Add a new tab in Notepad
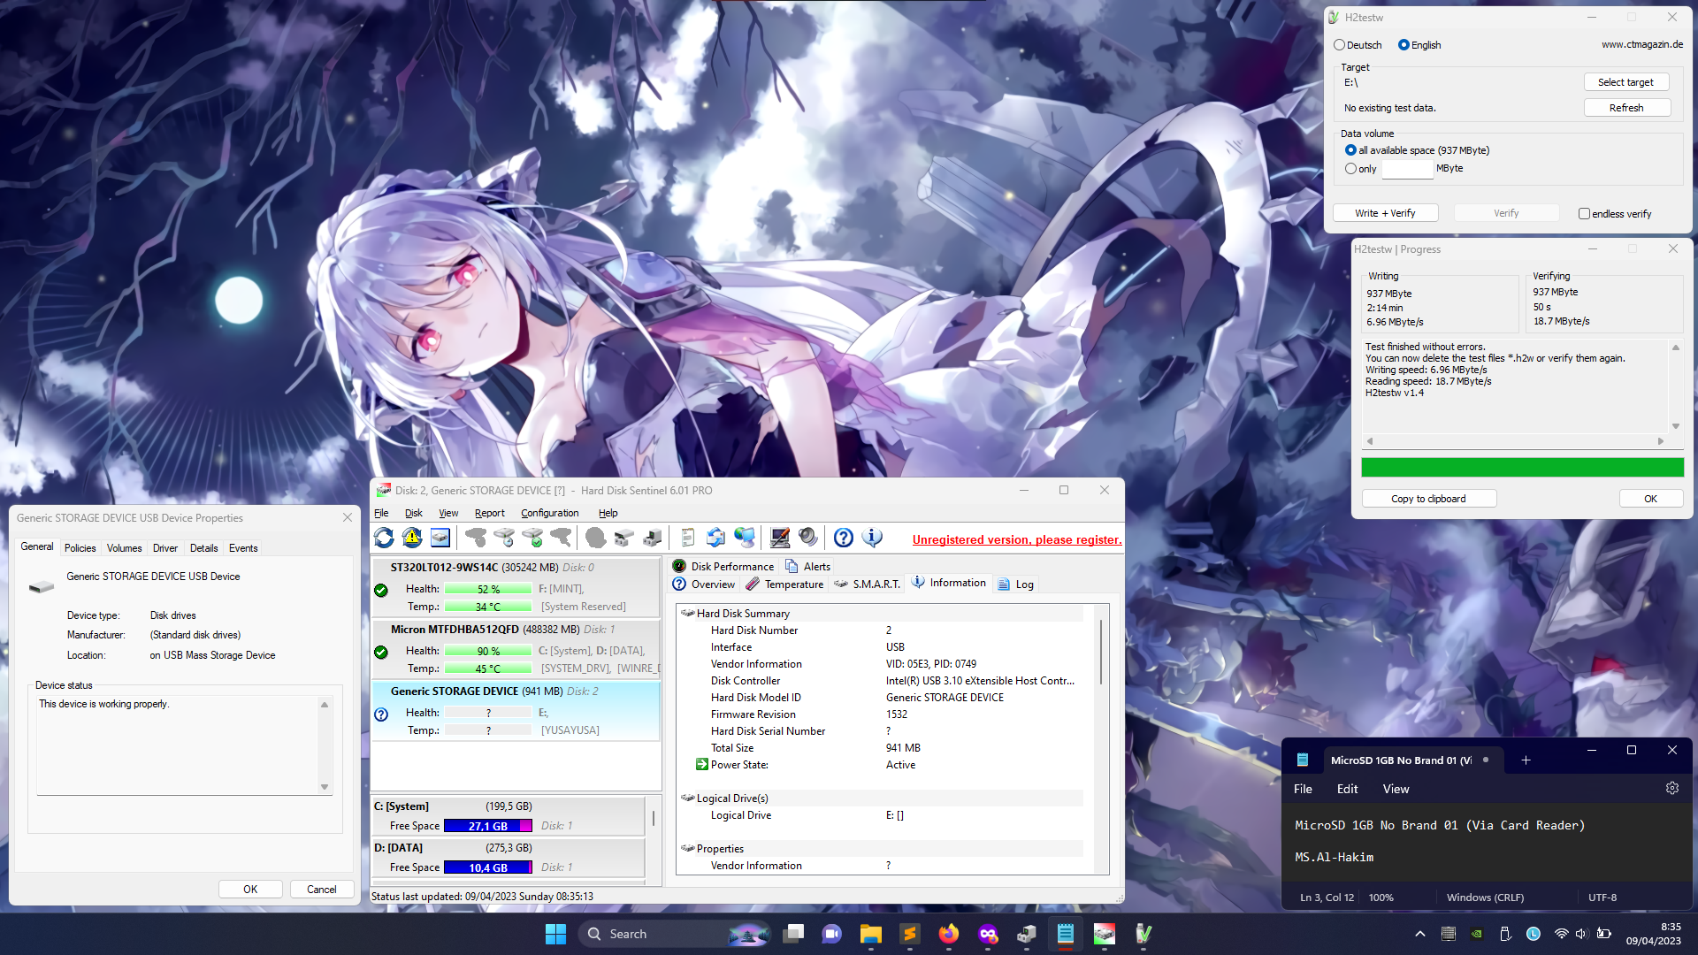The image size is (1698, 955). tap(1526, 760)
